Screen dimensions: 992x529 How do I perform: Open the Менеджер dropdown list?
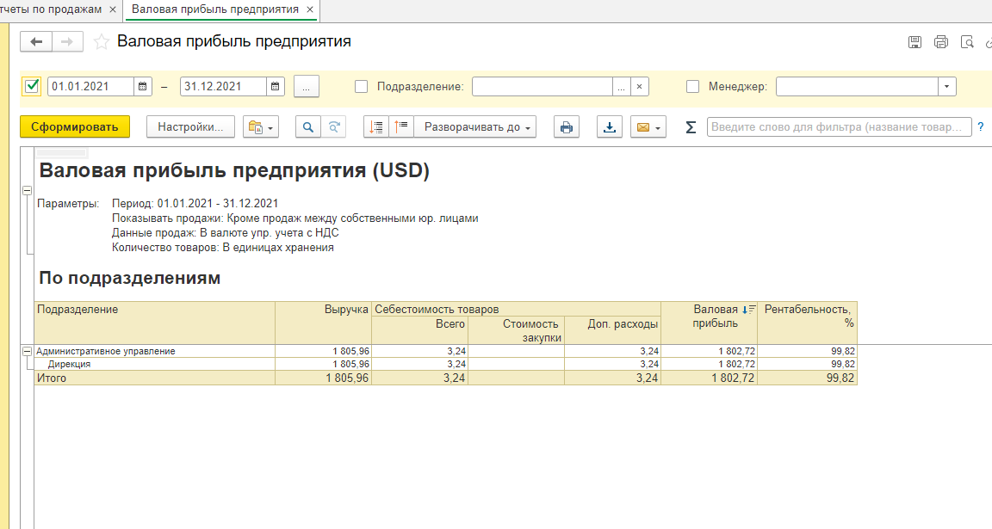point(947,86)
